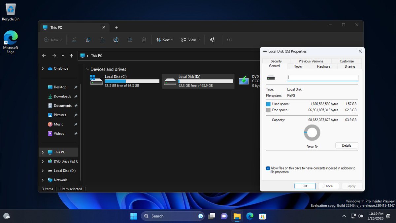Open recent locations dropdown chevron
The image size is (396, 223).
(63, 56)
